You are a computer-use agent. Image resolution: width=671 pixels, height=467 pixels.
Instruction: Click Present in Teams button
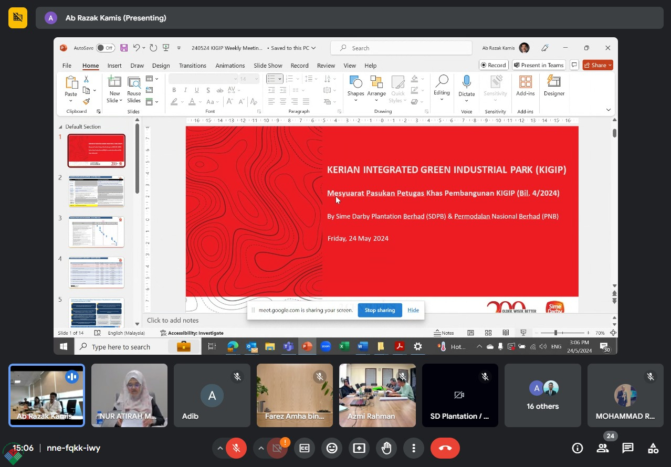pyautogui.click(x=539, y=65)
